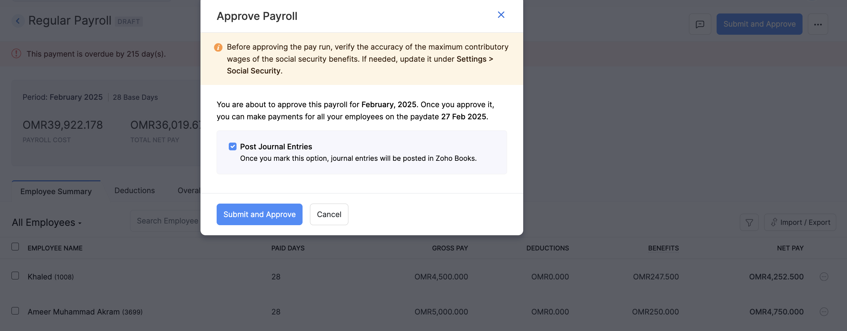Viewport: 847px width, 331px height.
Task: Switch to the Deductions tab
Action: pos(134,190)
